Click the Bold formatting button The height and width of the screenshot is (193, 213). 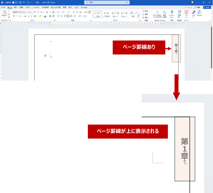tap(13, 16)
